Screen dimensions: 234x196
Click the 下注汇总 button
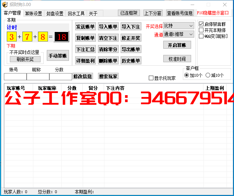85,49
